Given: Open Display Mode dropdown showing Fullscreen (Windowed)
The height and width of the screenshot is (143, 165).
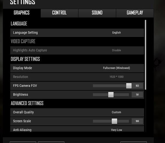Looking at the screenshot, I should (x=117, y=68).
